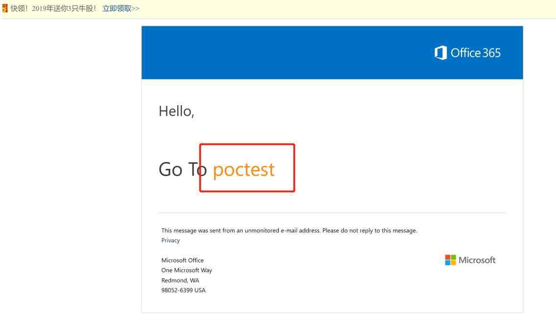The width and height of the screenshot is (556, 323).
Task: Click the 'Redmond, WA' line
Action: pos(180,280)
